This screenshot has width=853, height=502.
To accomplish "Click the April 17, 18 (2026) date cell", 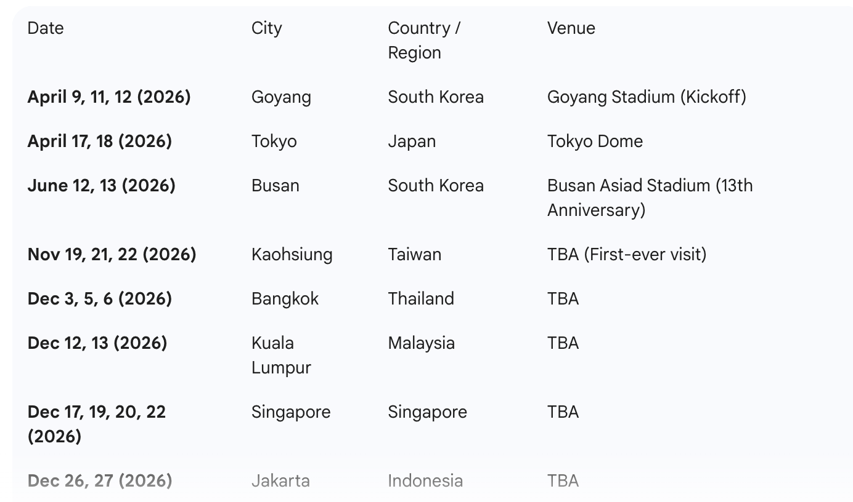I will (100, 141).
